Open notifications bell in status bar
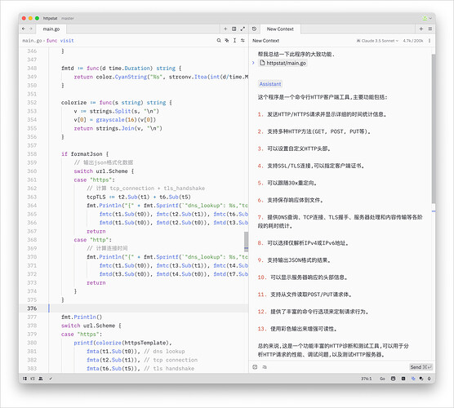Viewport: 454px width, 408px height. (x=430, y=379)
